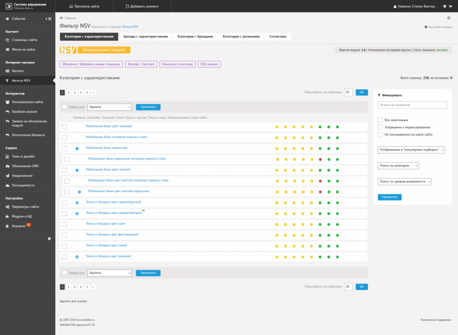Click the 'Искать по названию' search field

click(412, 105)
